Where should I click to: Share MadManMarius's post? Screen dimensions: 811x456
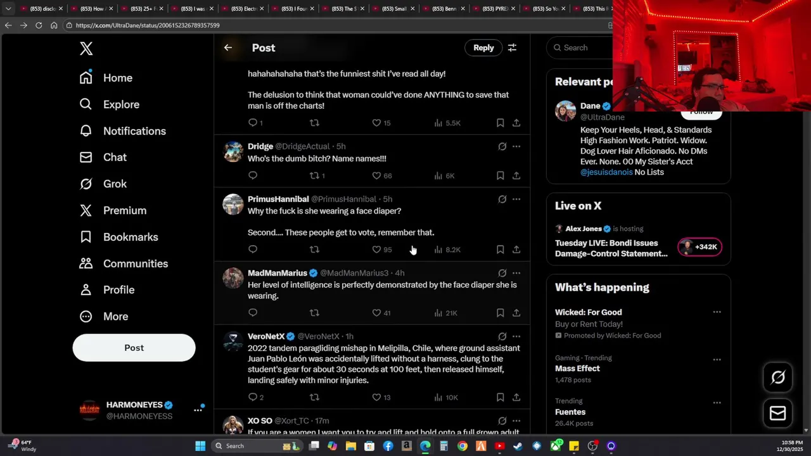(516, 313)
